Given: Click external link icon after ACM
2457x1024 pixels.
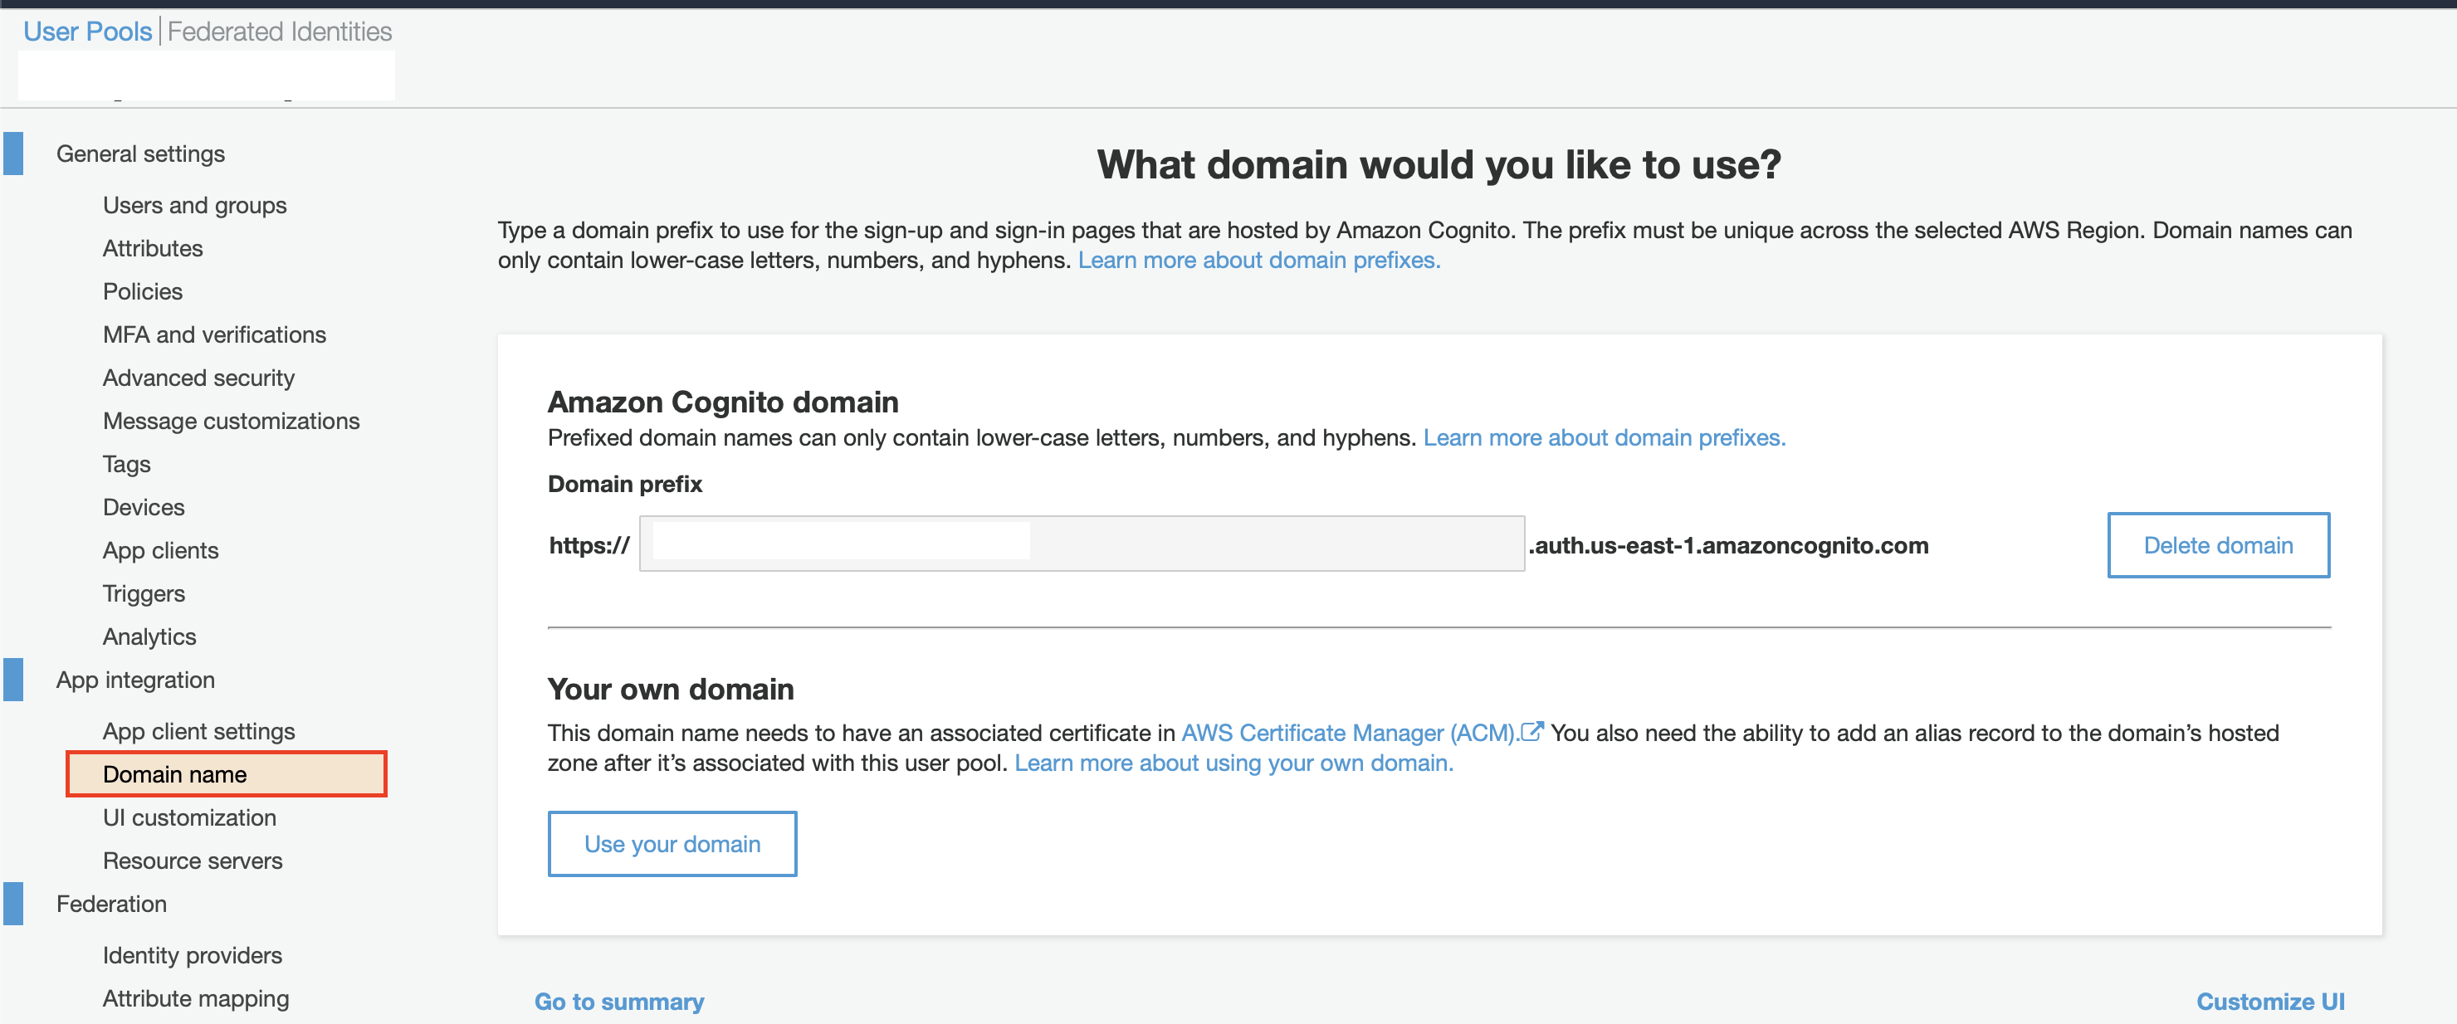Looking at the screenshot, I should pyautogui.click(x=1531, y=731).
